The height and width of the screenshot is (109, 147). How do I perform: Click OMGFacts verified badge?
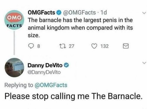pyautogui.click(x=59, y=13)
